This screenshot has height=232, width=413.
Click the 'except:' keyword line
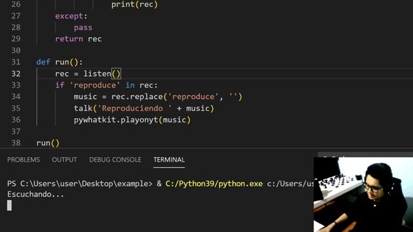coord(71,16)
